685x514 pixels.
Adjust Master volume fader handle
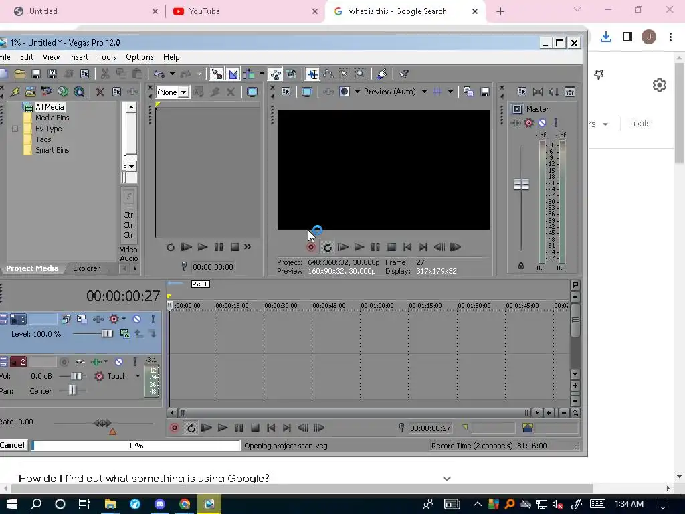pyautogui.click(x=521, y=185)
